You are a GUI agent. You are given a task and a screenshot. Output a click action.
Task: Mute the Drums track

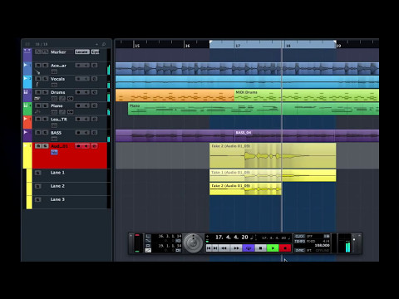38,92
